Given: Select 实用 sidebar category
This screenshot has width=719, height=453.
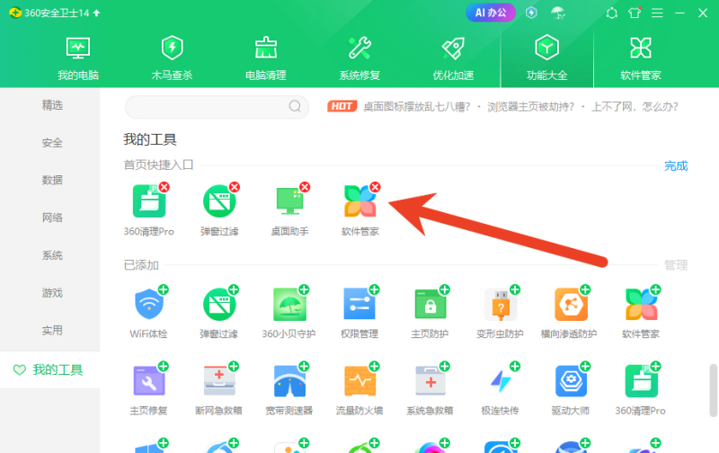Looking at the screenshot, I should 52,330.
